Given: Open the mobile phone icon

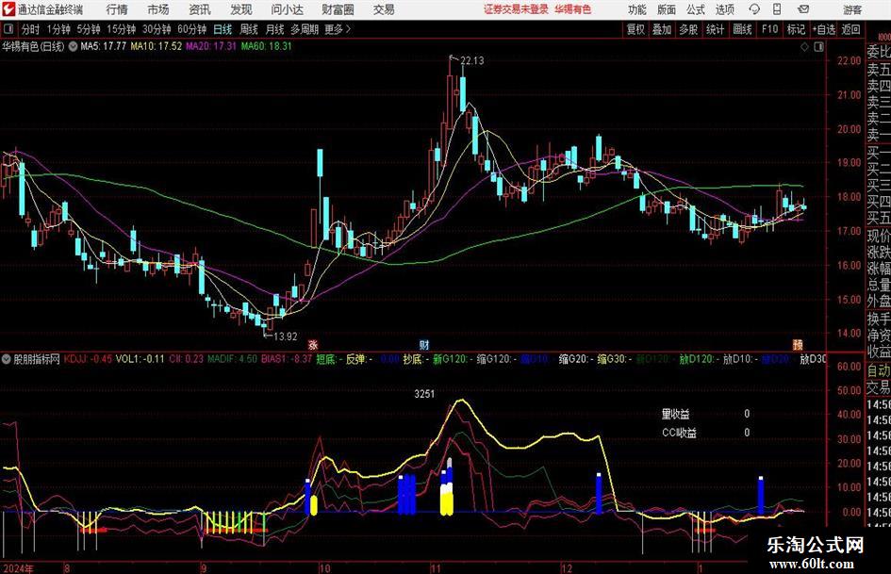Looking at the screenshot, I should (777, 9).
